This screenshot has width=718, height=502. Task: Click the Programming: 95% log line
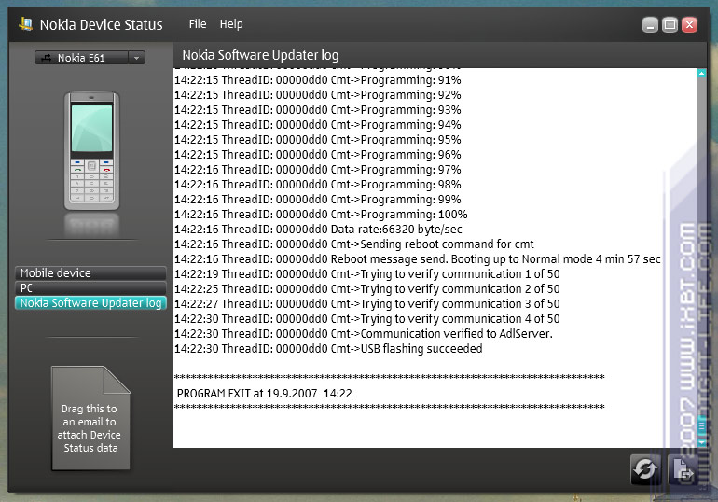(x=317, y=140)
